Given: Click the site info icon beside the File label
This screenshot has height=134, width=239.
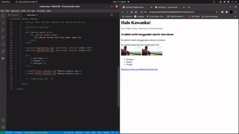Looking at the screenshot, I should point(141,12).
